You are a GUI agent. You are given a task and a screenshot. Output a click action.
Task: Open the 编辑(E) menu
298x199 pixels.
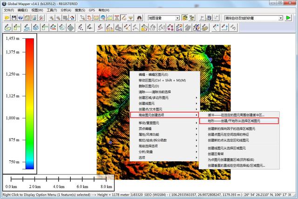pyautogui.click(x=23, y=10)
